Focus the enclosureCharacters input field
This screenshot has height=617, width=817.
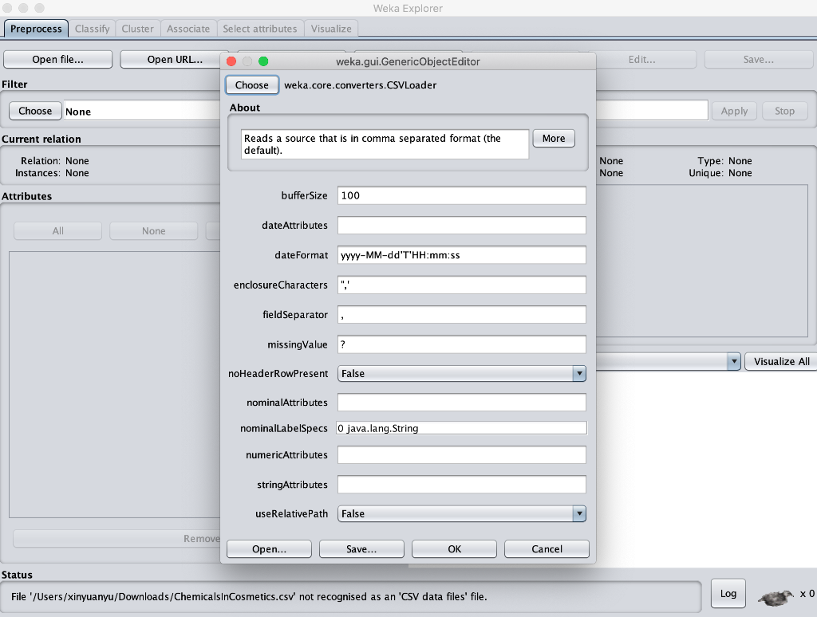click(462, 285)
